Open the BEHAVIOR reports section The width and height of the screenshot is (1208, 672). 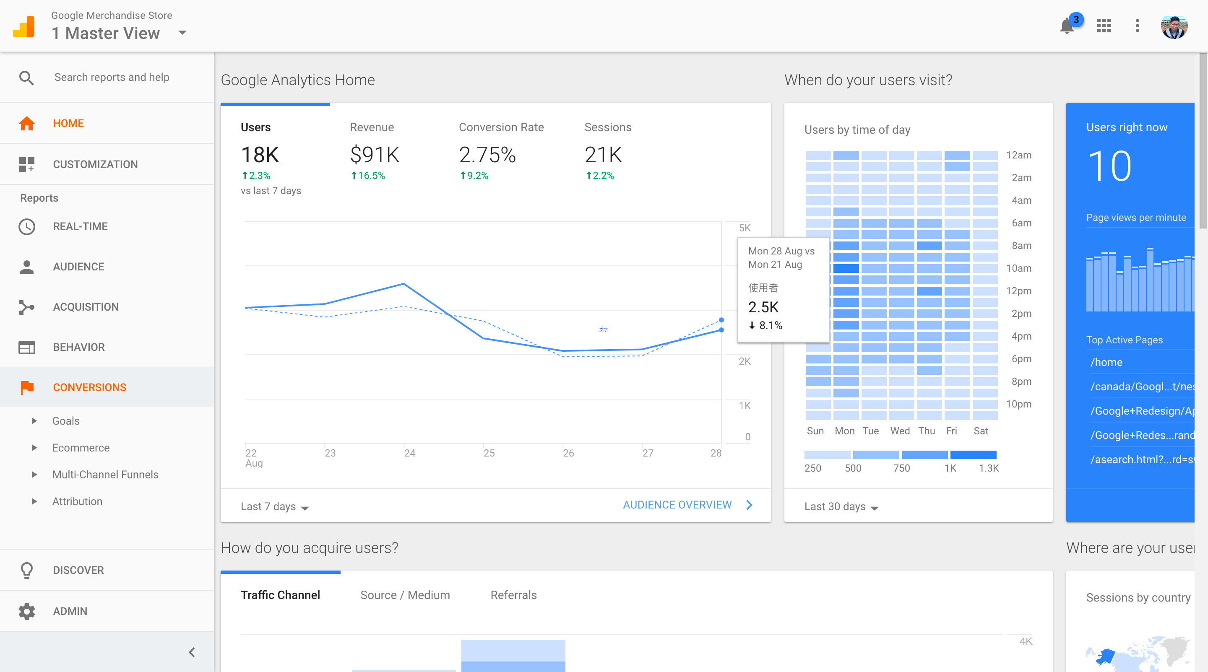(x=107, y=347)
